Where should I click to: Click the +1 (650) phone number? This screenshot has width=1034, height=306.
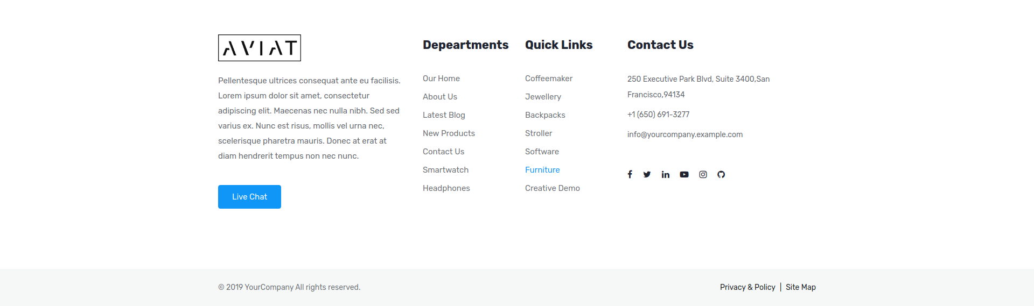[x=658, y=115]
